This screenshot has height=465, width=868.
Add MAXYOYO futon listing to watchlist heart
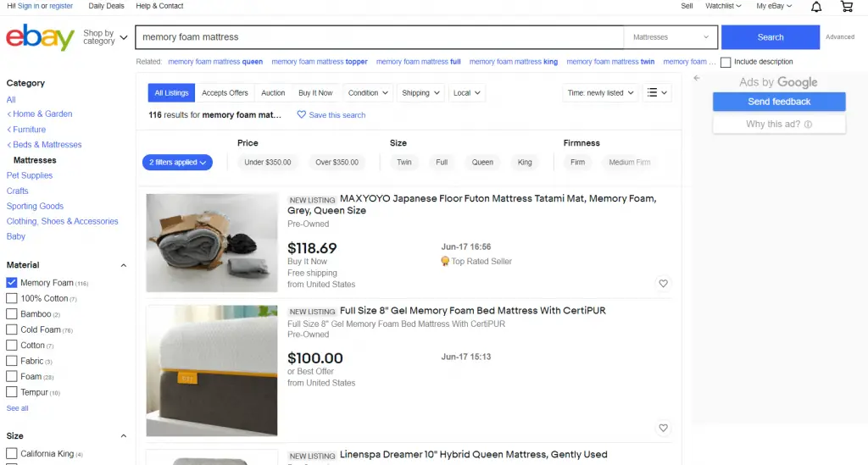663,284
